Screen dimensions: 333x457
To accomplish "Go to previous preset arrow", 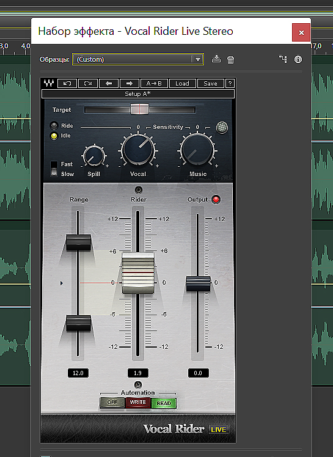I will click(109, 83).
